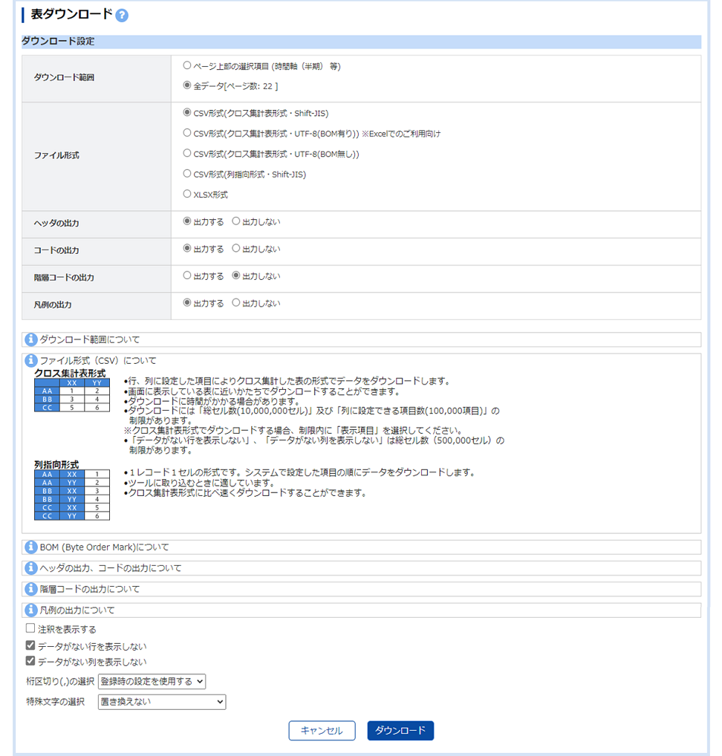Uncheck データがない行を表示しない

coord(30,645)
